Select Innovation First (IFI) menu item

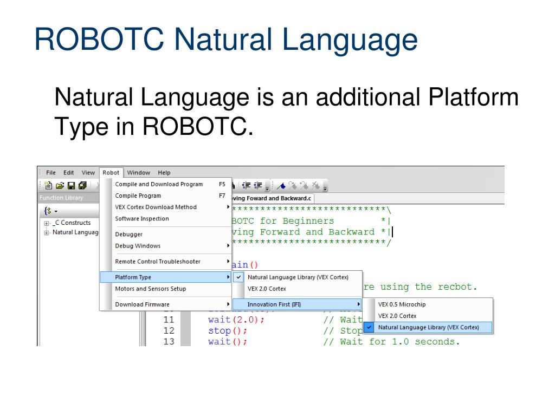[298, 304]
